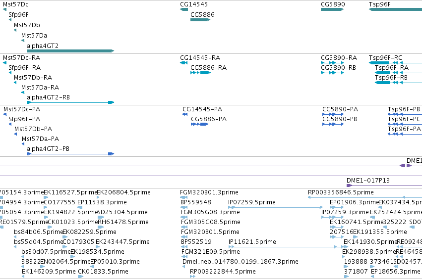Click the Tsp96F-PA protein label
This screenshot has height=279, width=422.
click(x=404, y=129)
